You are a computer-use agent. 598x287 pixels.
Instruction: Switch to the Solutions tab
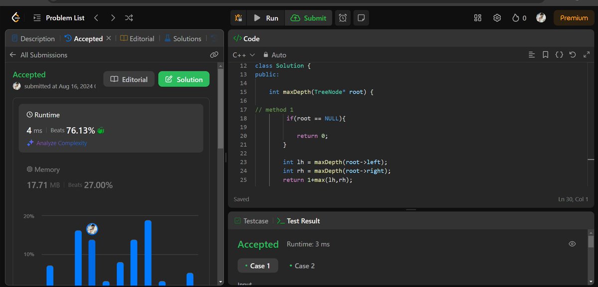(182, 38)
